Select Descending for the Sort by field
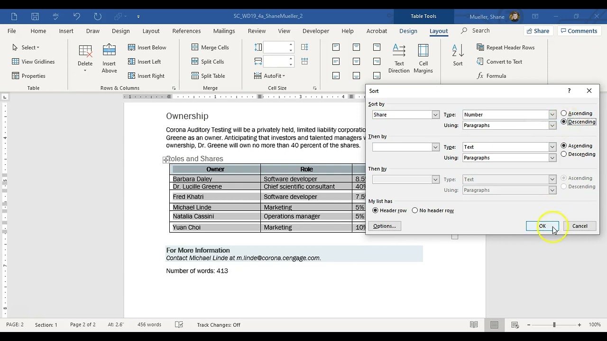The image size is (607, 341). tap(578, 122)
